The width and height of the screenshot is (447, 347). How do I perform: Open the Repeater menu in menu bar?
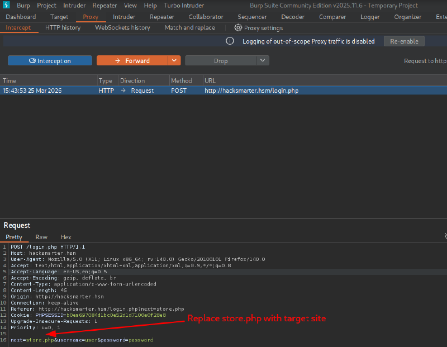104,6
